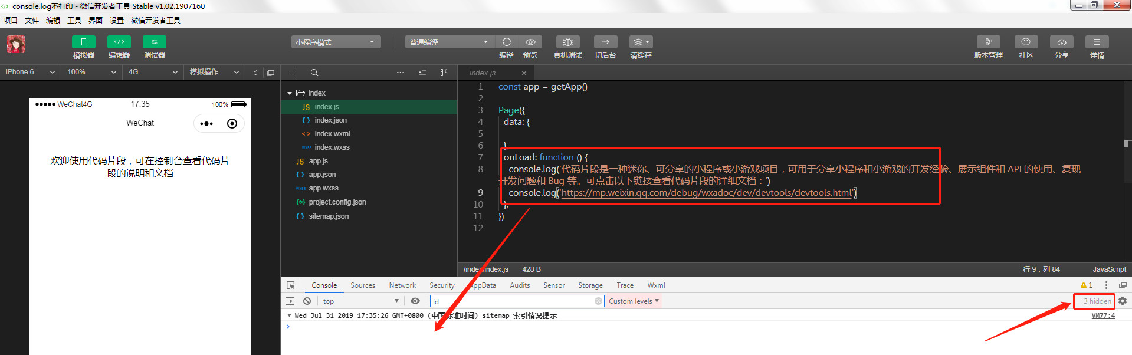Image resolution: width=1132 pixels, height=355 pixels.
Task: Open the 设置 menu
Action: pyautogui.click(x=117, y=20)
